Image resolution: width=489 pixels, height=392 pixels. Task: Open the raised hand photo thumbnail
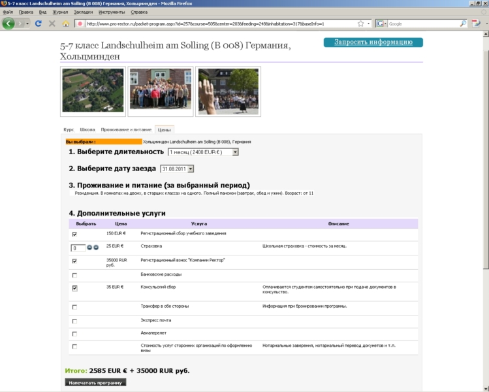[x=229, y=91]
